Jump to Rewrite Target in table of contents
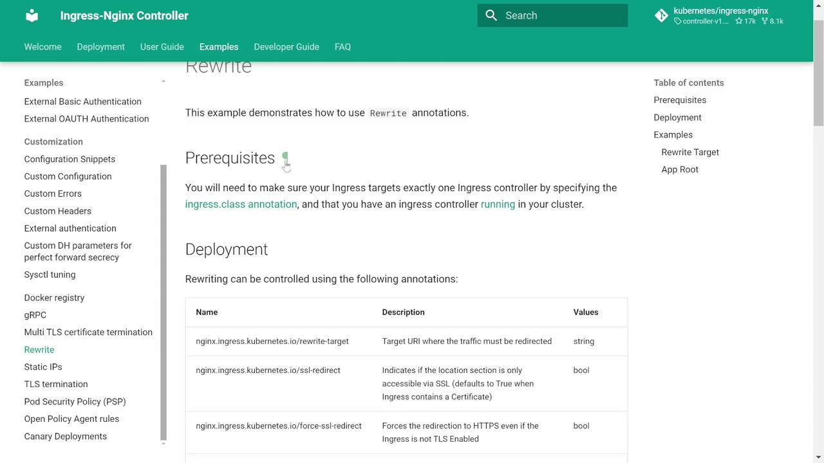The image size is (824, 463). (690, 152)
